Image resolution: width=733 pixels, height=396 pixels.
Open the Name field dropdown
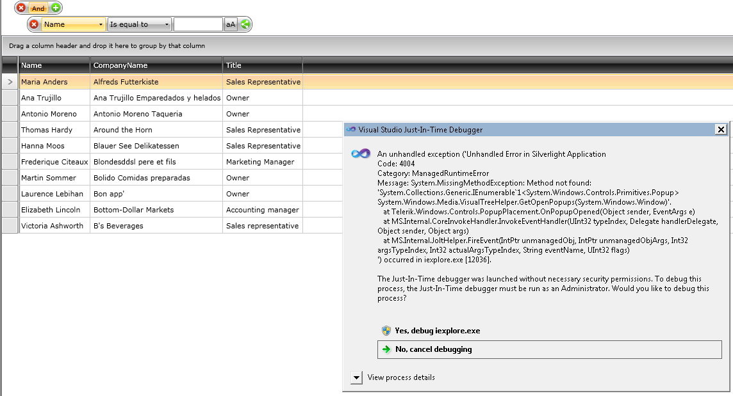pos(73,24)
